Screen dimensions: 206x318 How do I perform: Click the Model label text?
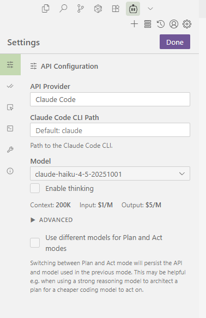click(x=40, y=161)
